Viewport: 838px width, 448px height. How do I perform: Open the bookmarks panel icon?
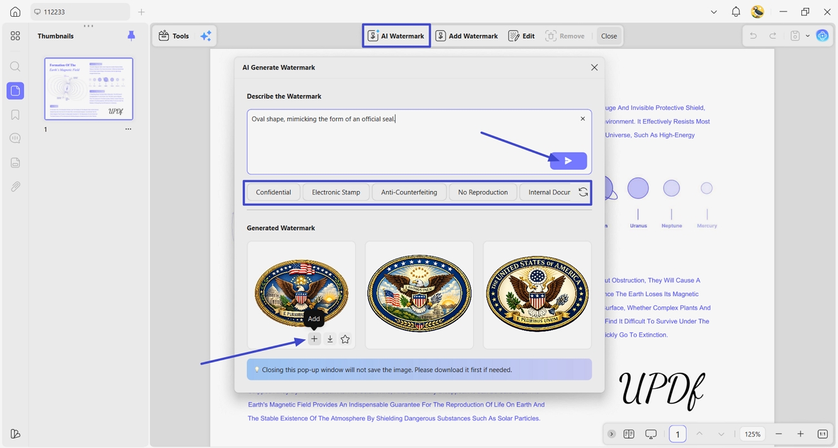point(15,115)
